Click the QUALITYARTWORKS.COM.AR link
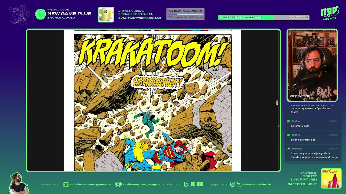This screenshot has width=346, height=194. tap(139, 18)
